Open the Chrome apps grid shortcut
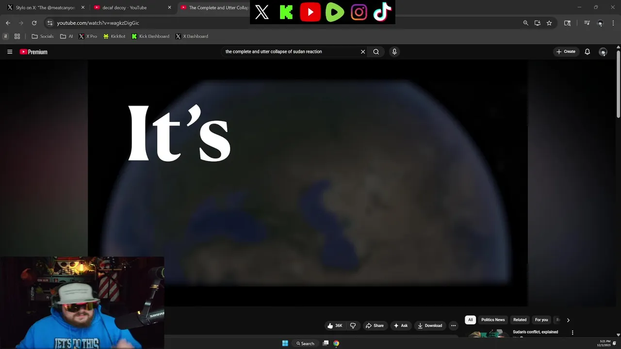 pyautogui.click(x=17, y=36)
